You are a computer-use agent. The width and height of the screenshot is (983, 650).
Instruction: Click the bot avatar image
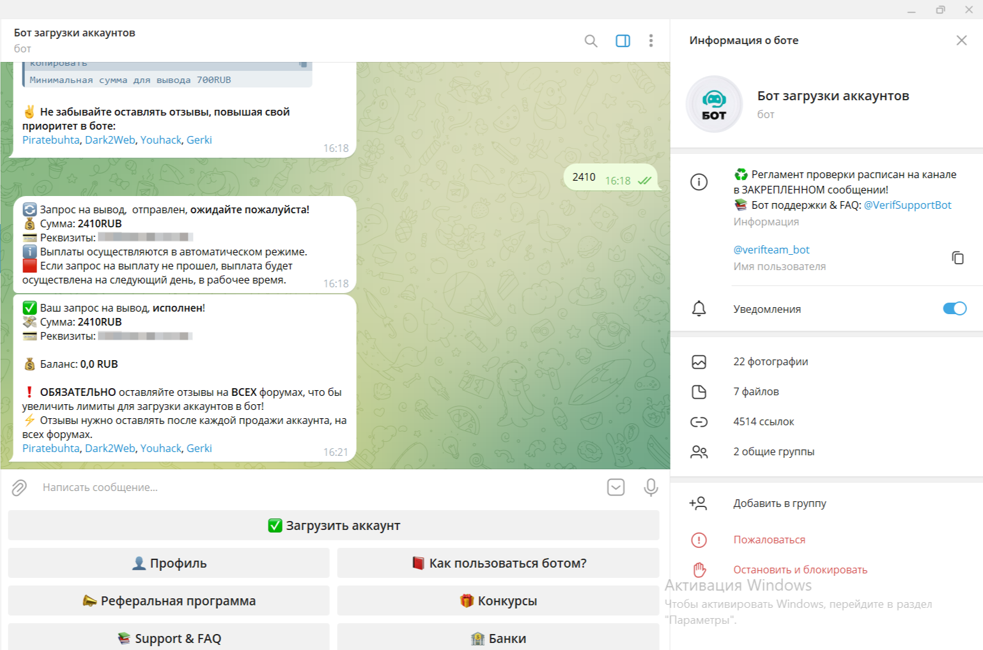coord(714,104)
